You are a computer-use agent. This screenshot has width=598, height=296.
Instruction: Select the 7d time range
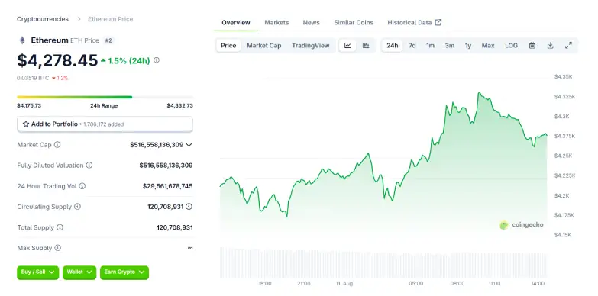coord(412,45)
